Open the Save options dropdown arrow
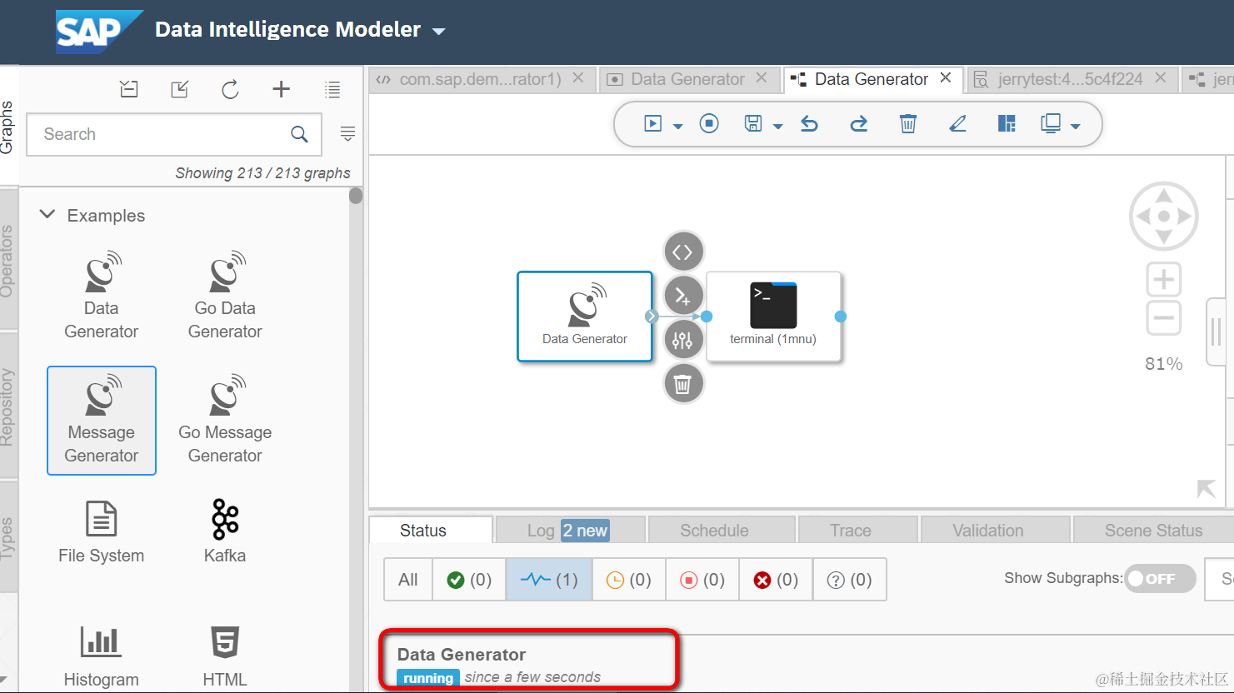This screenshot has width=1234, height=693. pyautogui.click(x=777, y=126)
